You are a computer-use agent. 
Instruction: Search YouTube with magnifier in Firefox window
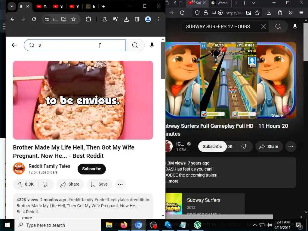coord(278,26)
